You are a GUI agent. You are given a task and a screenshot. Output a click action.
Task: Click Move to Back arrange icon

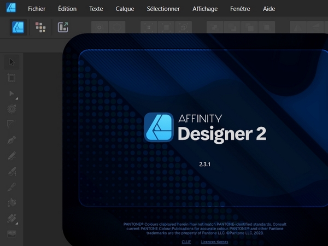coord(215,27)
